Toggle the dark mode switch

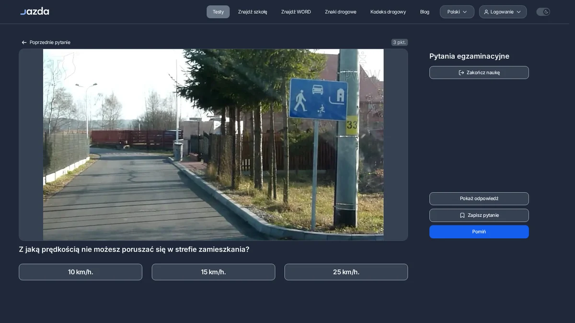543,12
